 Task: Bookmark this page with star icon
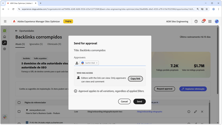pos(207,9)
